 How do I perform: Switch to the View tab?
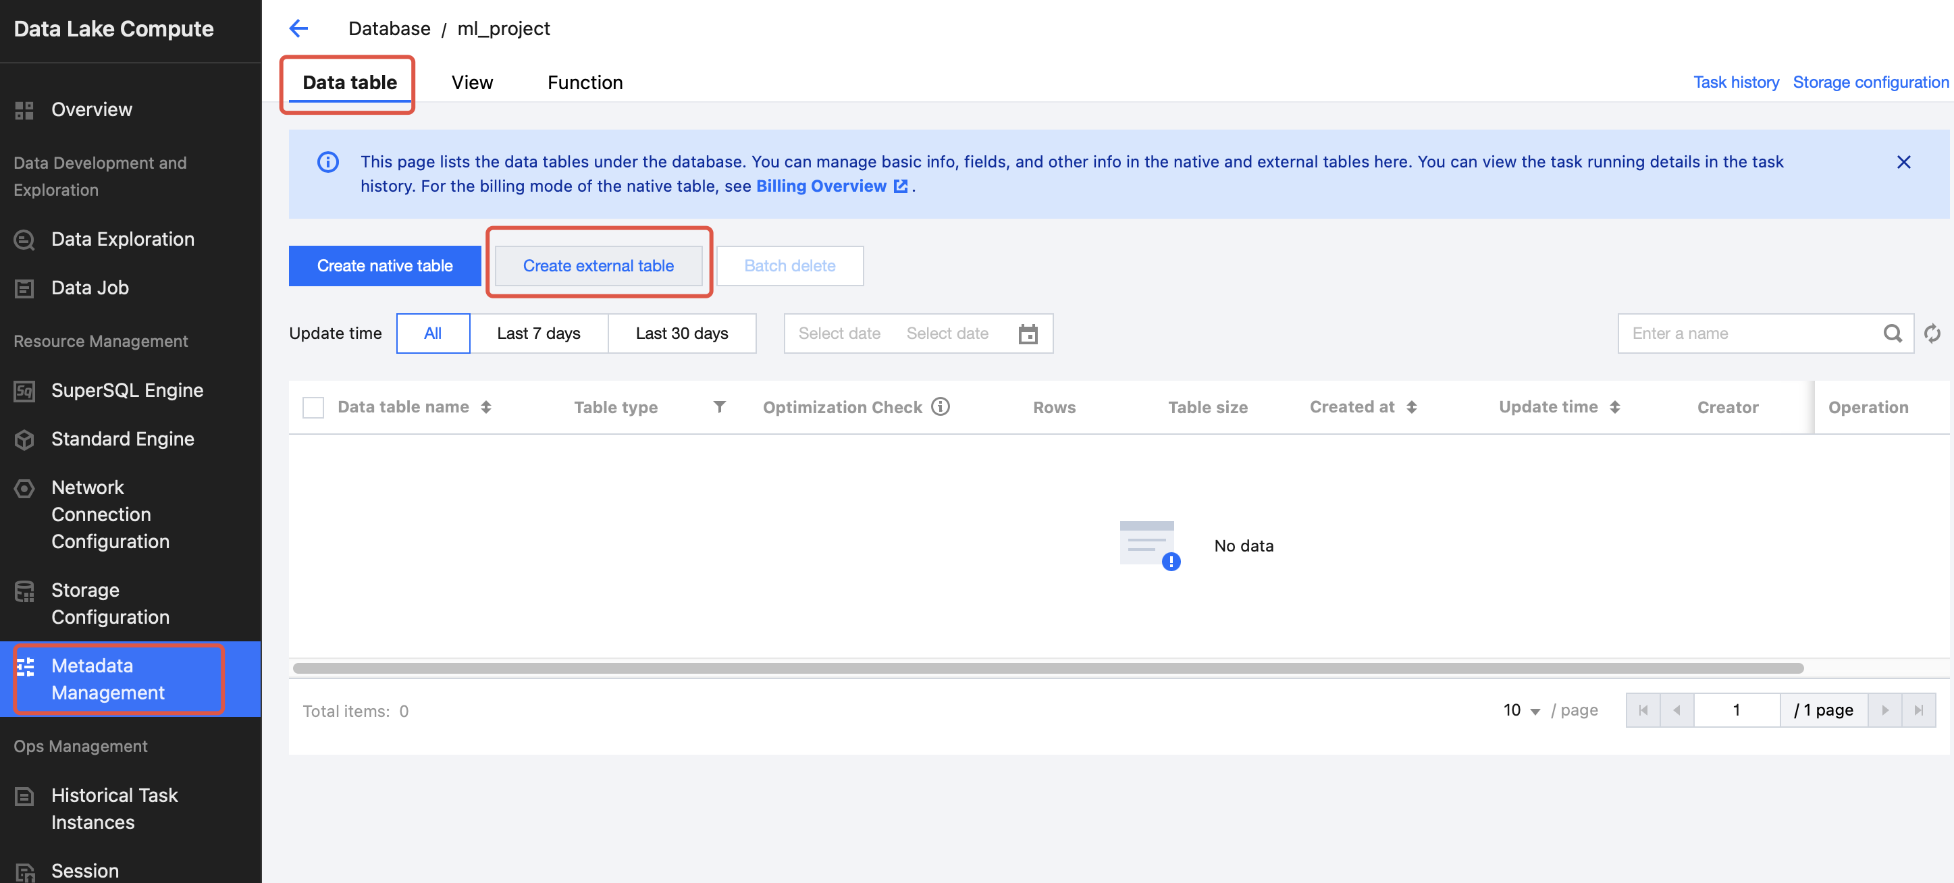[472, 82]
